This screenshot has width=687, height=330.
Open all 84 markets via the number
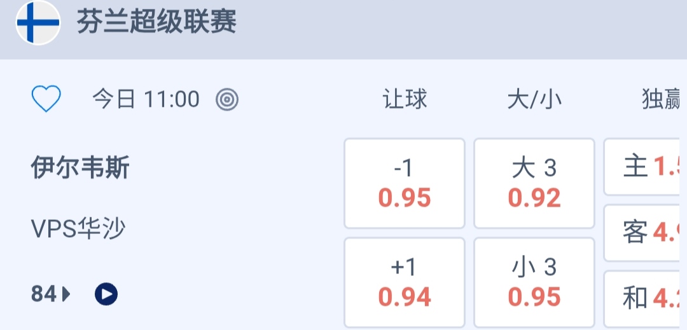[44, 294]
